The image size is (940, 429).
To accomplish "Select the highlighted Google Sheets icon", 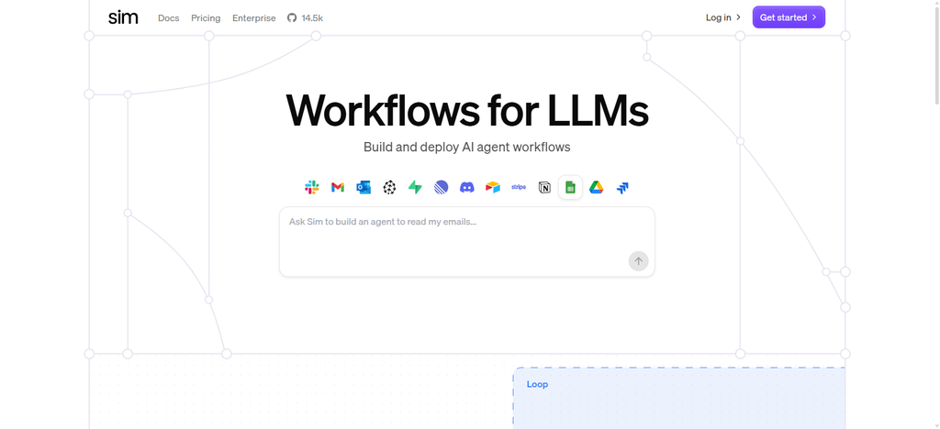I will point(570,187).
